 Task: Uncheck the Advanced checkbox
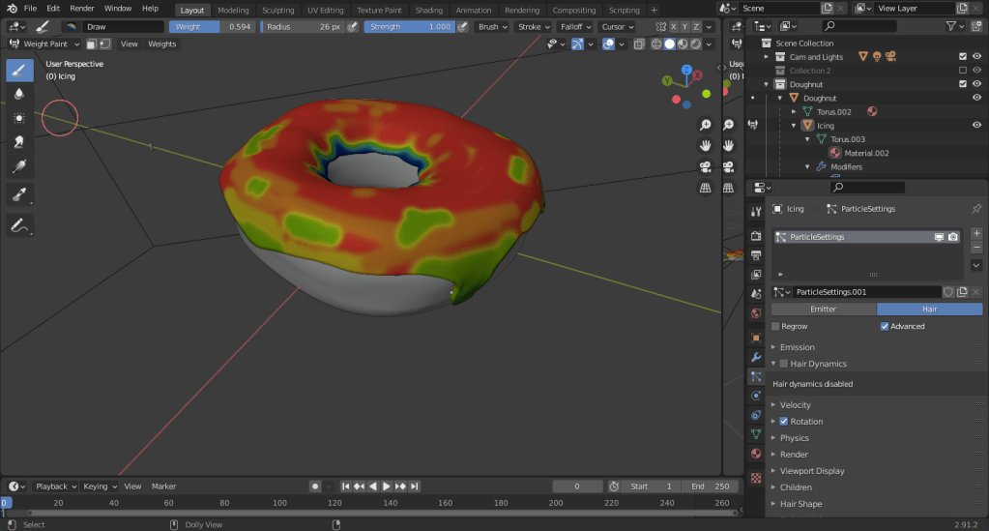click(885, 327)
